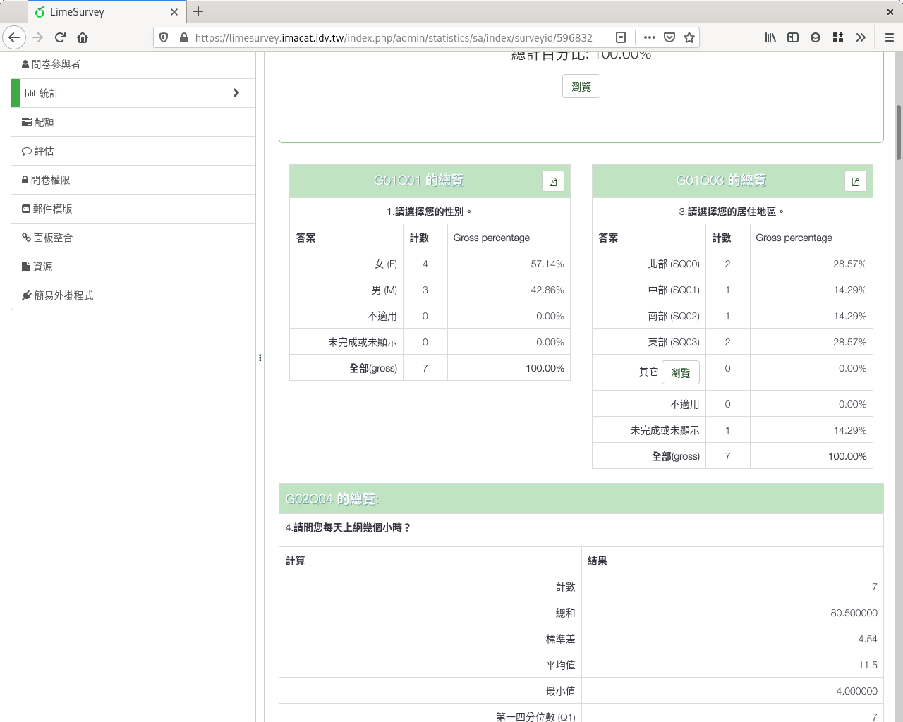903x722 pixels.
Task: Open page actions three-dots menu
Action: [650, 37]
